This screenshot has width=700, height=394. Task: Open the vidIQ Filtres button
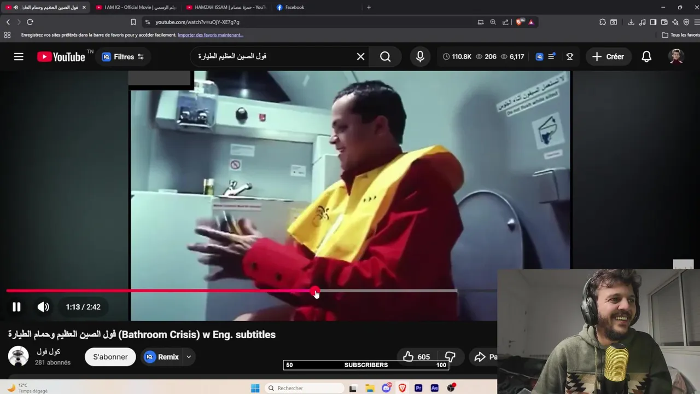pos(122,56)
